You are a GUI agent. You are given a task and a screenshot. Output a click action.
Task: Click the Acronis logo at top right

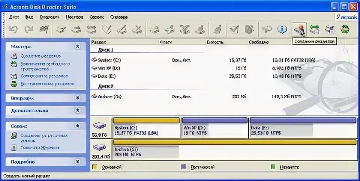coord(346,17)
